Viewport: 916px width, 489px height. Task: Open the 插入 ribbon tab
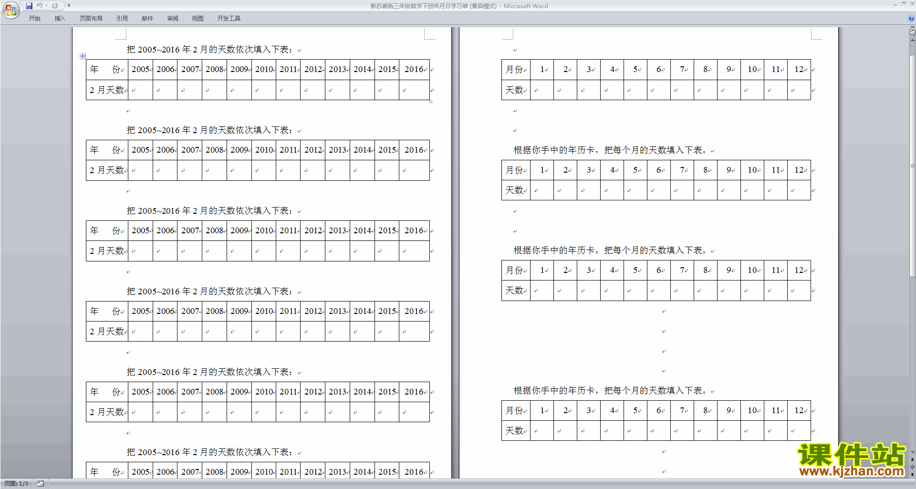(x=60, y=18)
